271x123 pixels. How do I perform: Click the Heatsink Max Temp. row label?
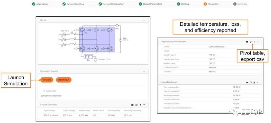171,59
